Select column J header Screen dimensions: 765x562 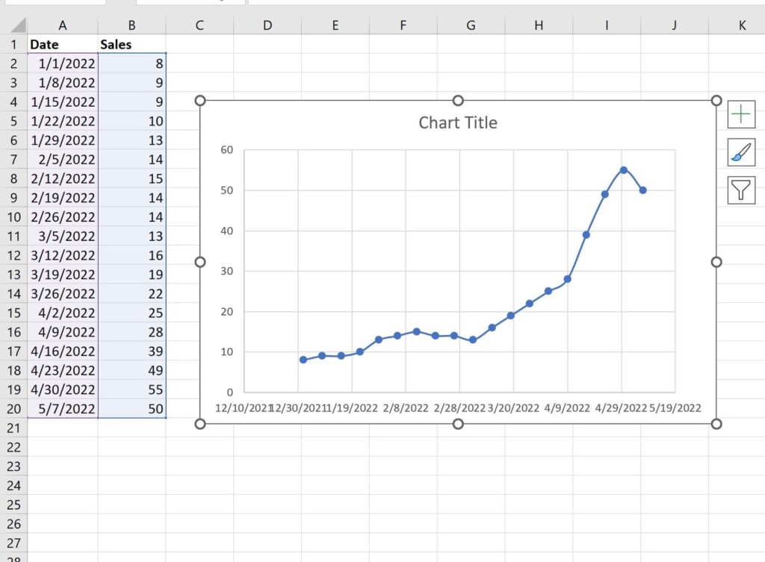[x=675, y=25]
